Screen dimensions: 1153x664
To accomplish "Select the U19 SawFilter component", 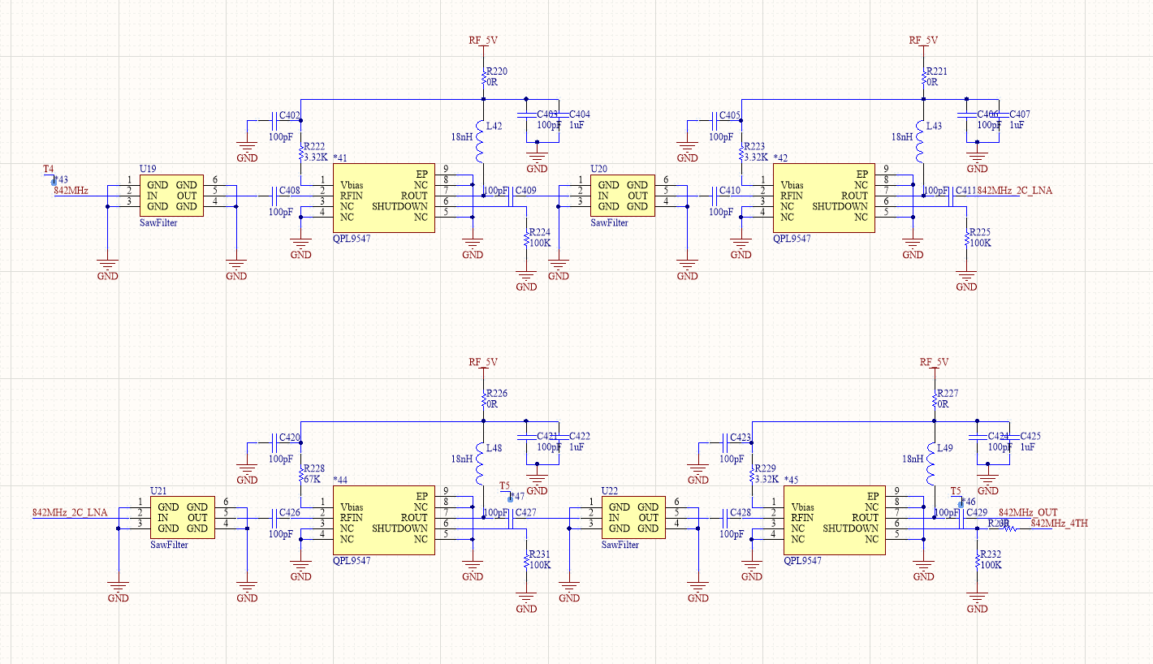I will [172, 196].
